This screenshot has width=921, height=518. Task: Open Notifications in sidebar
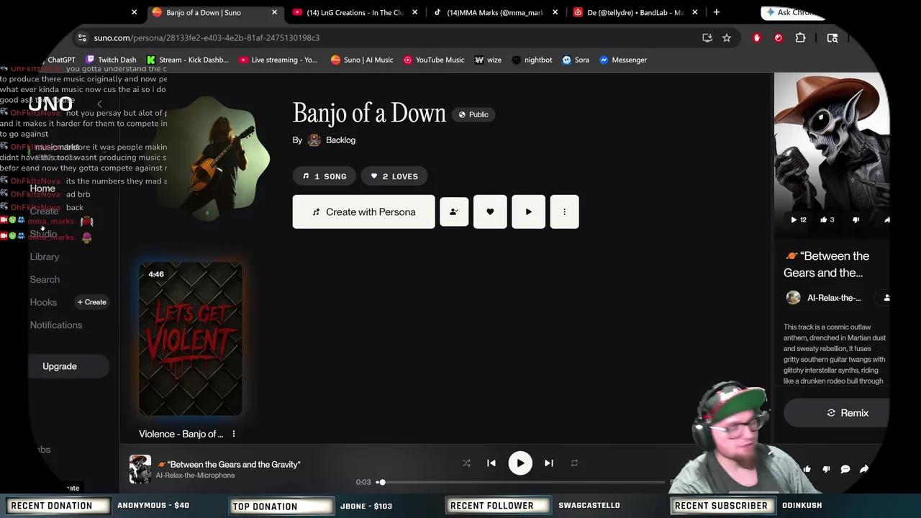(x=56, y=325)
